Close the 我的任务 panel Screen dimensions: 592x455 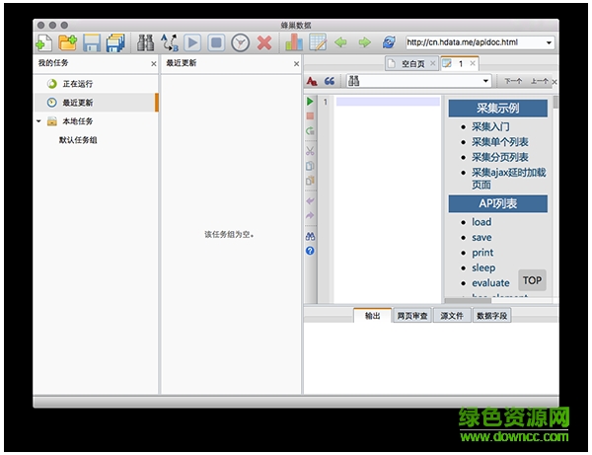pyautogui.click(x=154, y=64)
